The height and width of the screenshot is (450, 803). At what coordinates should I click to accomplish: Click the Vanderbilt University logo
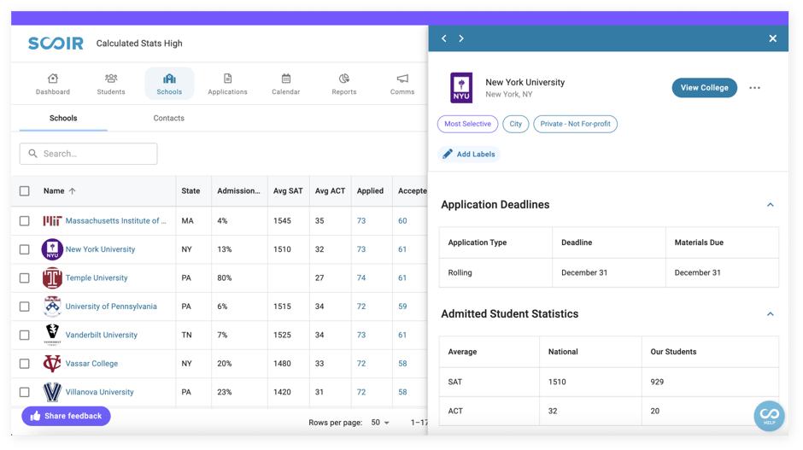[x=52, y=335]
